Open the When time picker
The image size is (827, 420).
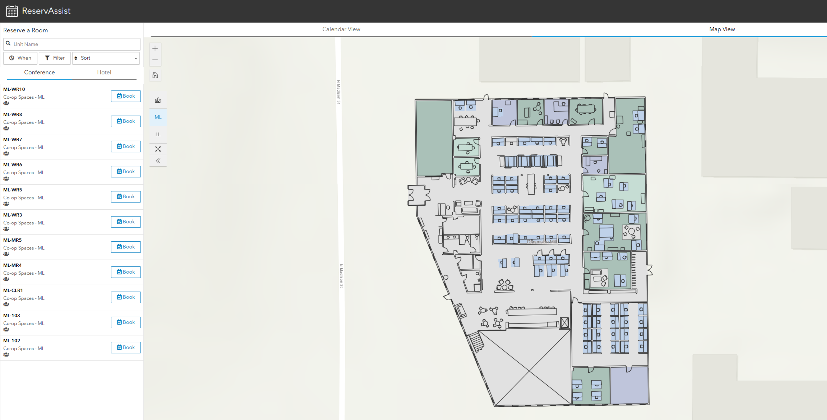tap(20, 58)
